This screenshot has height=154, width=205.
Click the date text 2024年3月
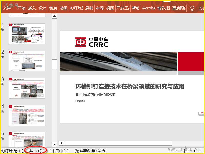tap(80, 101)
